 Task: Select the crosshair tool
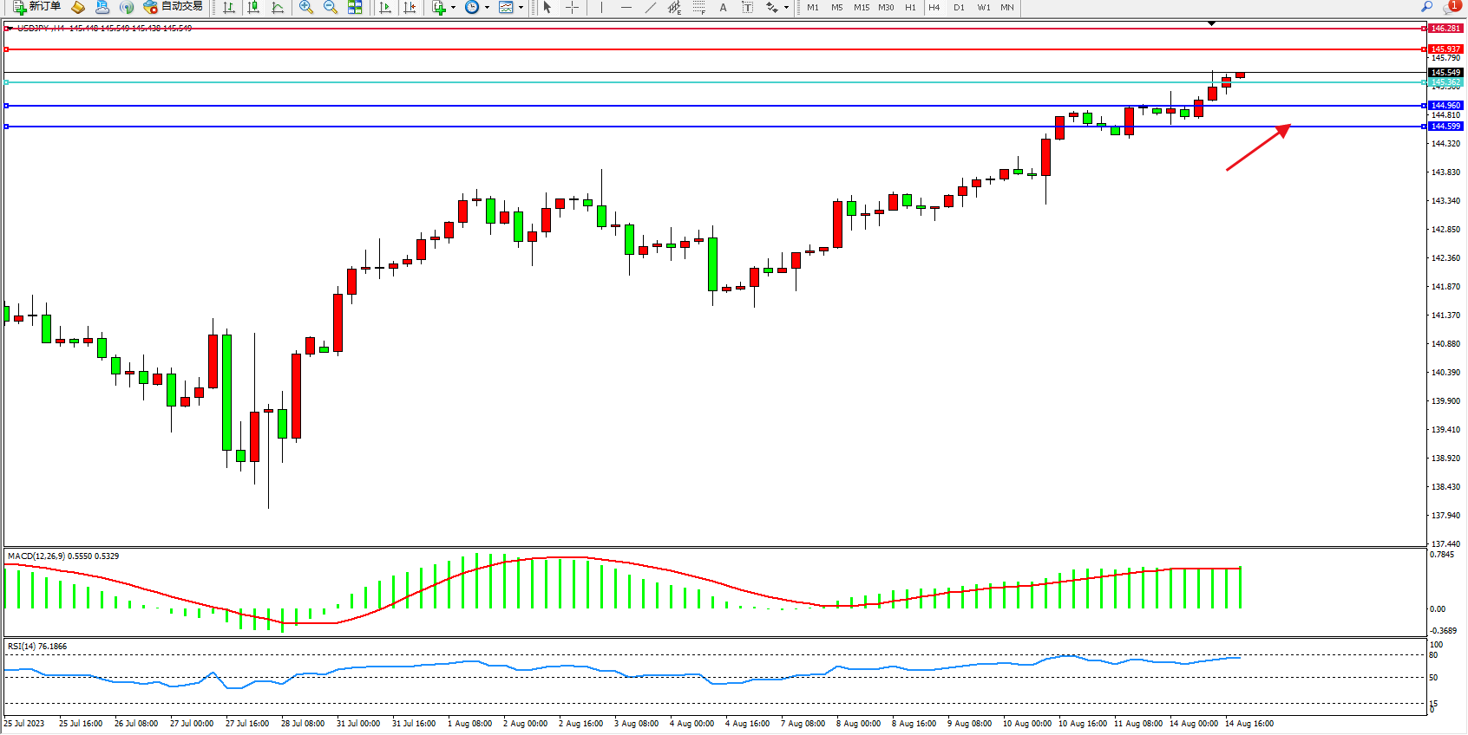pyautogui.click(x=573, y=7)
